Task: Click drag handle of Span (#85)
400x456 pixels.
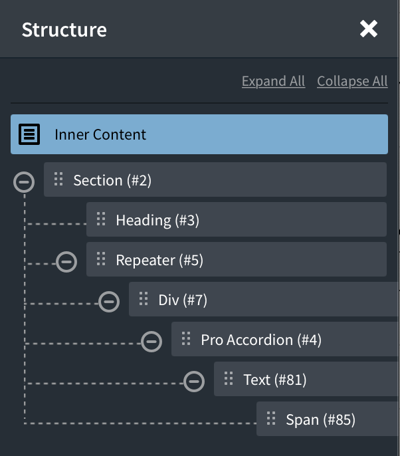Action: coord(271,419)
